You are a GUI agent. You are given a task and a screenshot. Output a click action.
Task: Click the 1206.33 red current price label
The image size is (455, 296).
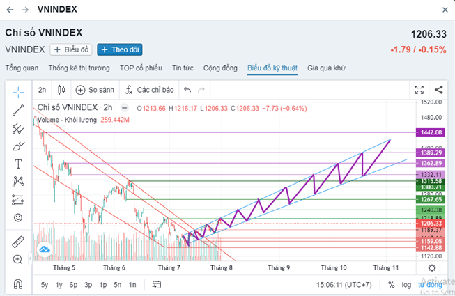click(x=431, y=224)
